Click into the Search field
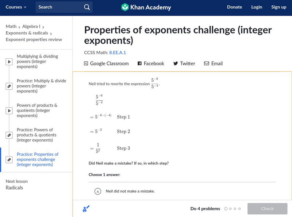This screenshot has width=292, height=217. click(58, 7)
